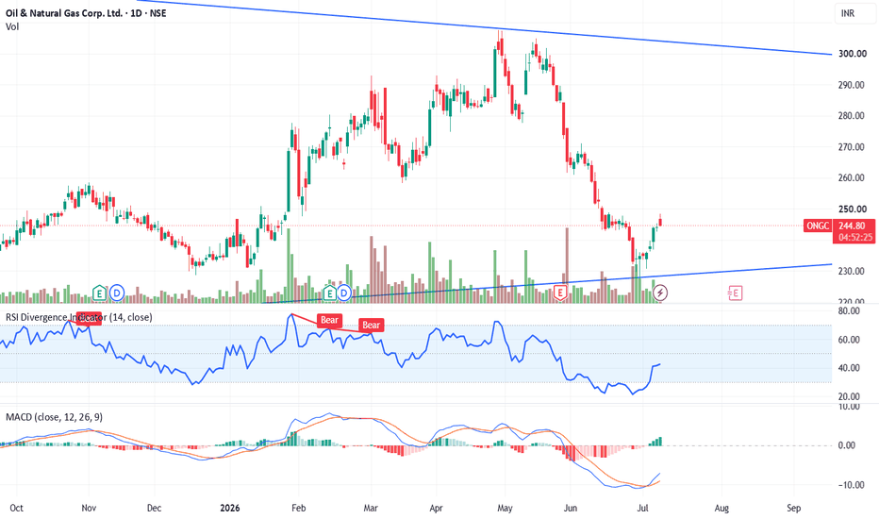Click the ONGC 244.80 price label
The image size is (879, 519).
coord(838,226)
